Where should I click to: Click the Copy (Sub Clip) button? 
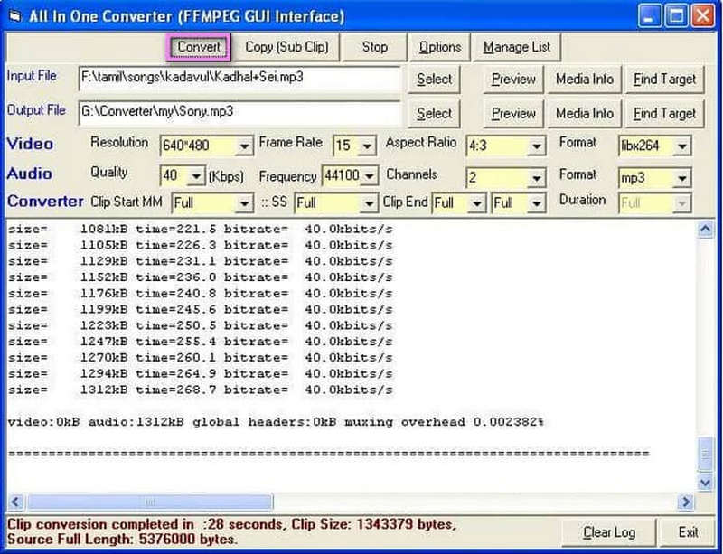click(x=289, y=46)
